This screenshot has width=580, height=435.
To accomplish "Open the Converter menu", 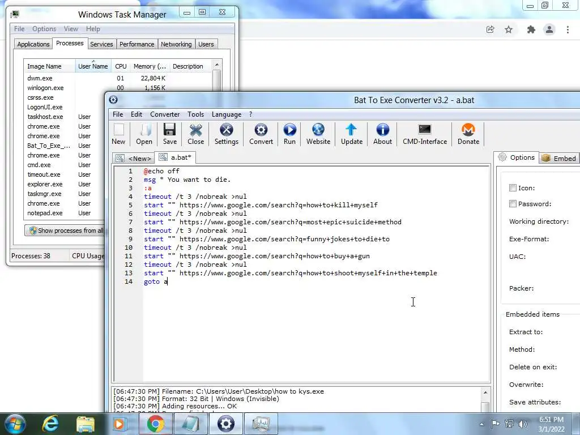I will pos(165,114).
